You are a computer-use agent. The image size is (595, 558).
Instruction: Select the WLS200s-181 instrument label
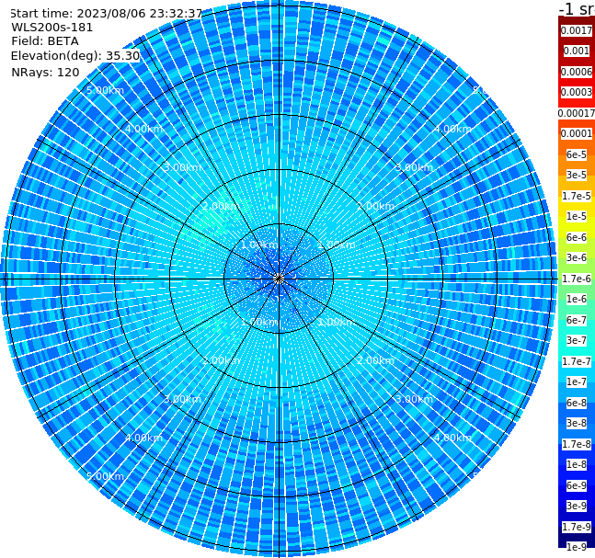pyautogui.click(x=52, y=28)
